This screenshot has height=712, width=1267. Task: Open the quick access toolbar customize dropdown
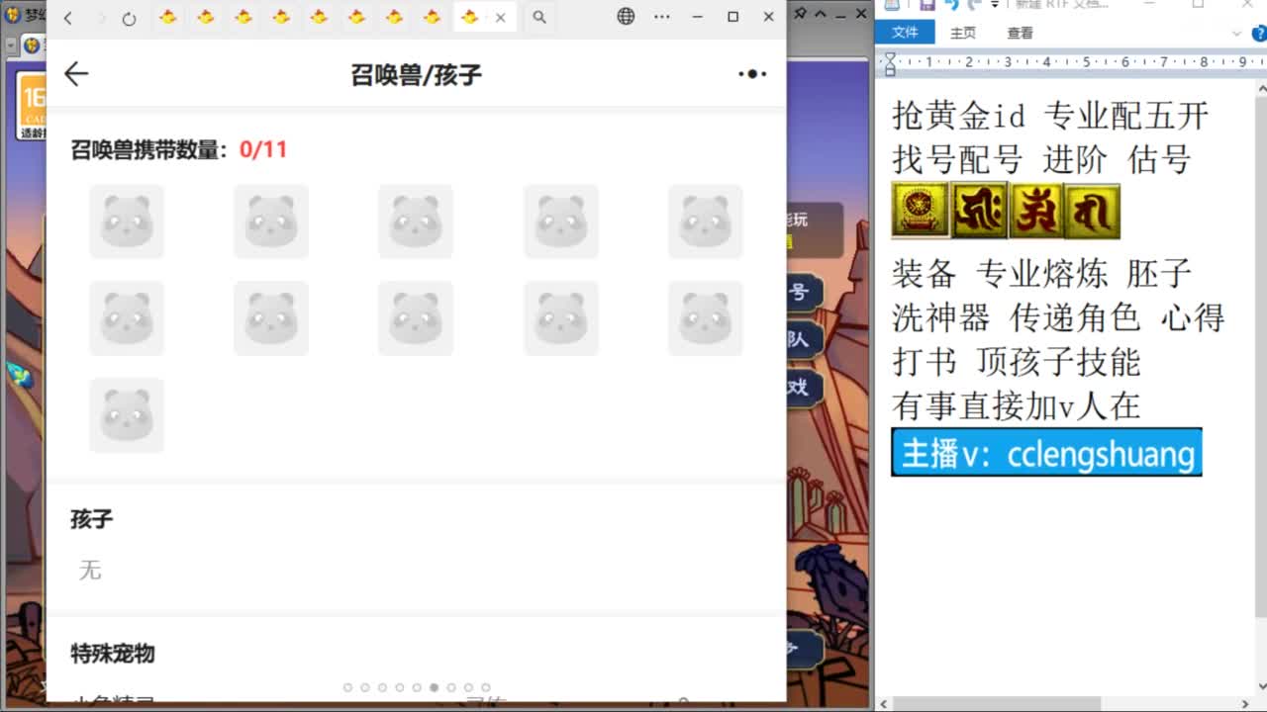point(995,5)
